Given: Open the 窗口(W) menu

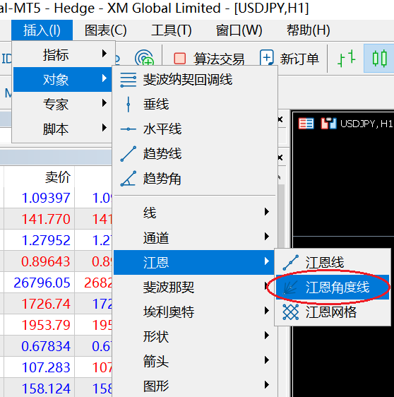Looking at the screenshot, I should (239, 30).
